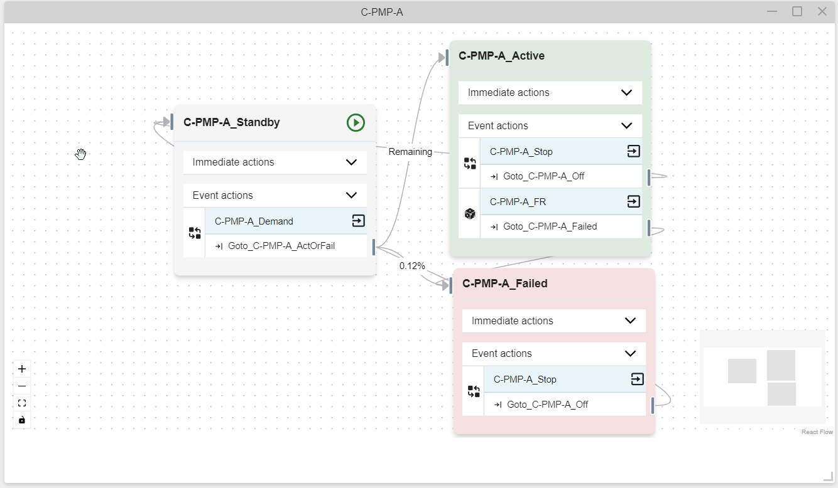Click exit icon on C-PMP-A_FR event
This screenshot has width=838, height=488.
pyautogui.click(x=633, y=201)
